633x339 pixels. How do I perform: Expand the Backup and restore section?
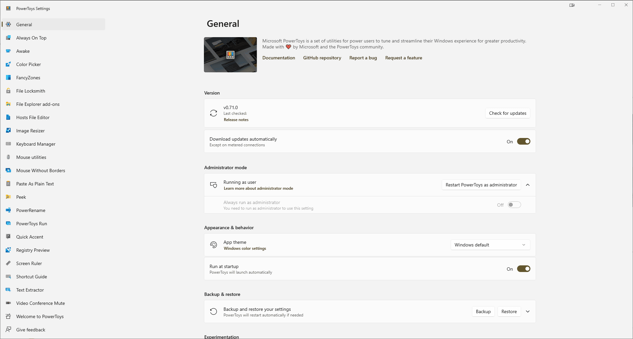528,312
